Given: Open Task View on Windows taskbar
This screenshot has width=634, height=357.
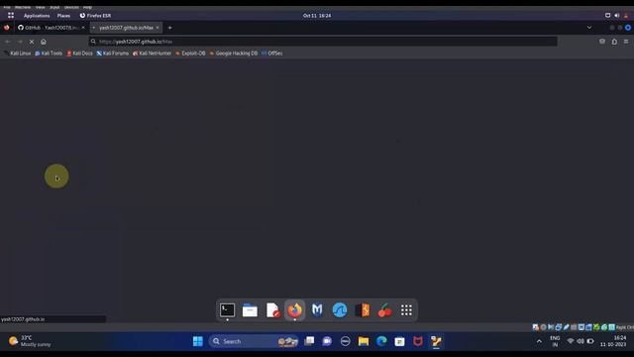Looking at the screenshot, I should [309, 341].
